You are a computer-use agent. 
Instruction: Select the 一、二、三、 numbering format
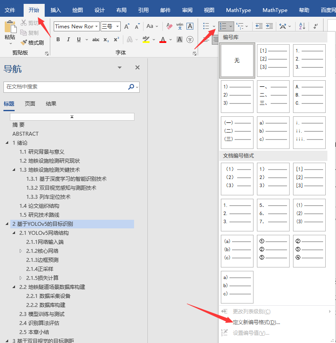tap(273, 97)
